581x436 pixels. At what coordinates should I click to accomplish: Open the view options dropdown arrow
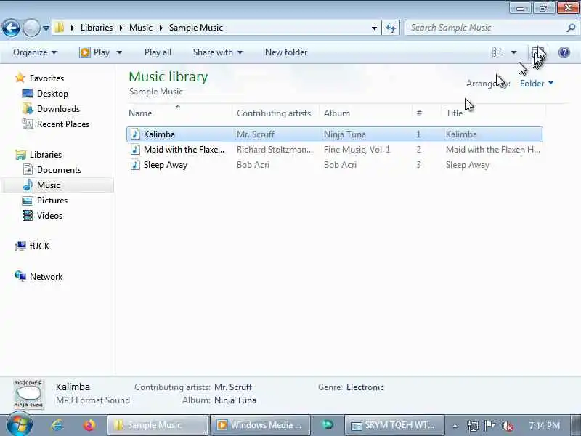(x=514, y=52)
